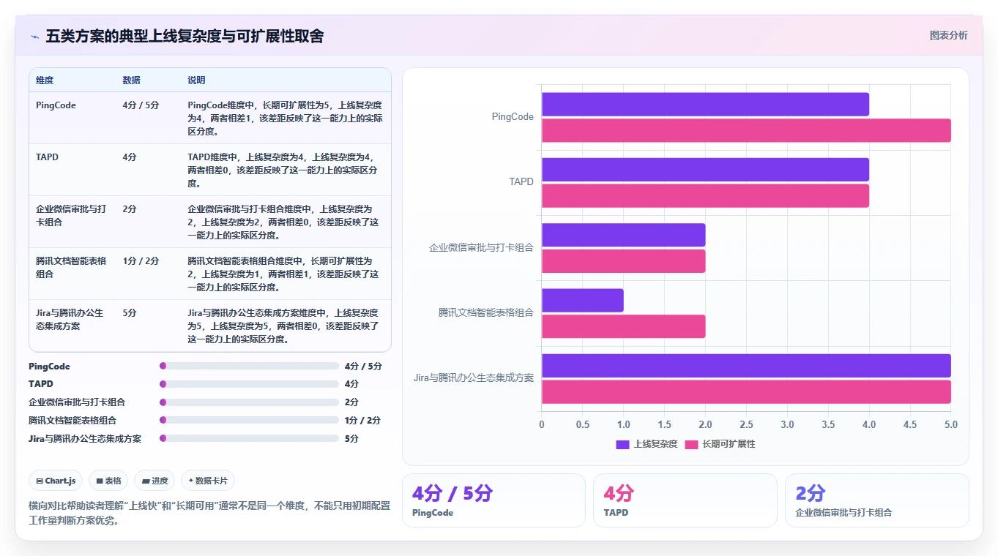The height and width of the screenshot is (556, 998).
Task: Click the 1分 / 2分 table data cell
Action: tap(141, 261)
